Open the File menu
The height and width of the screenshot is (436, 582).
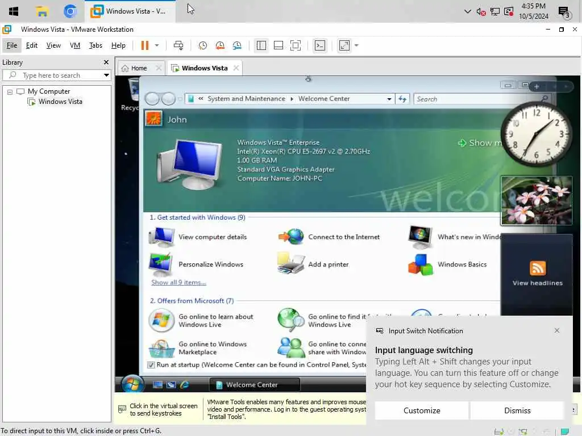tap(12, 45)
